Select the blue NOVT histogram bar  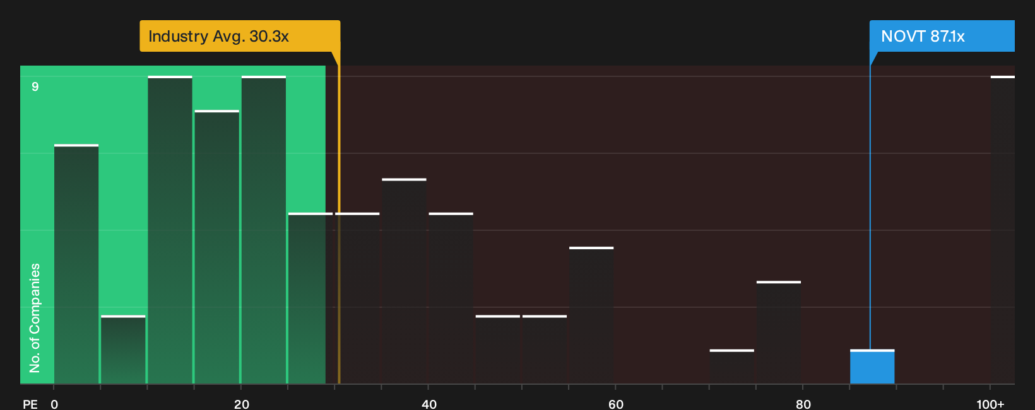click(872, 366)
